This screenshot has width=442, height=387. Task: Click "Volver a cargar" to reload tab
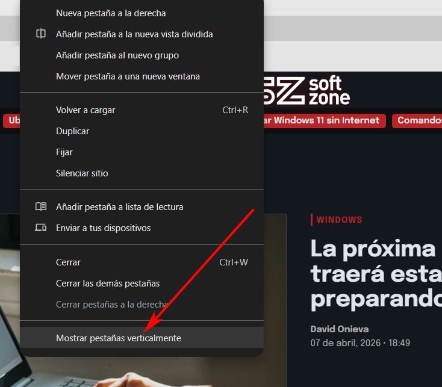(142, 110)
